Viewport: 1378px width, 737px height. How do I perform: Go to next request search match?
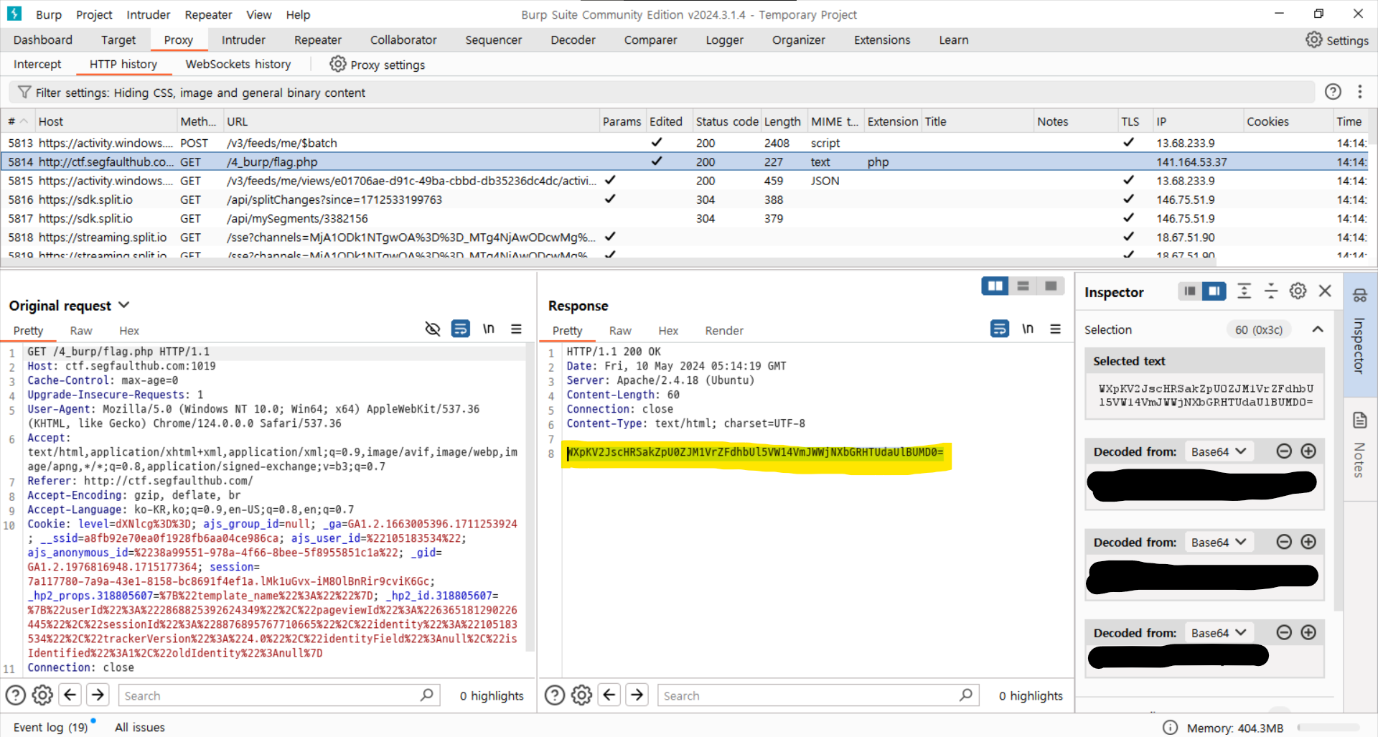point(98,695)
